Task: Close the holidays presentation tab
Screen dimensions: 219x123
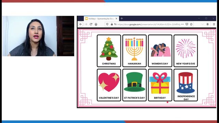Action: click(x=116, y=18)
